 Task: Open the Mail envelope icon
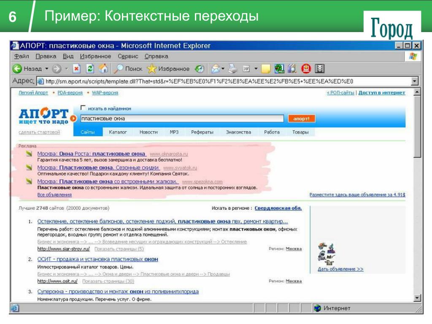[x=216, y=69]
